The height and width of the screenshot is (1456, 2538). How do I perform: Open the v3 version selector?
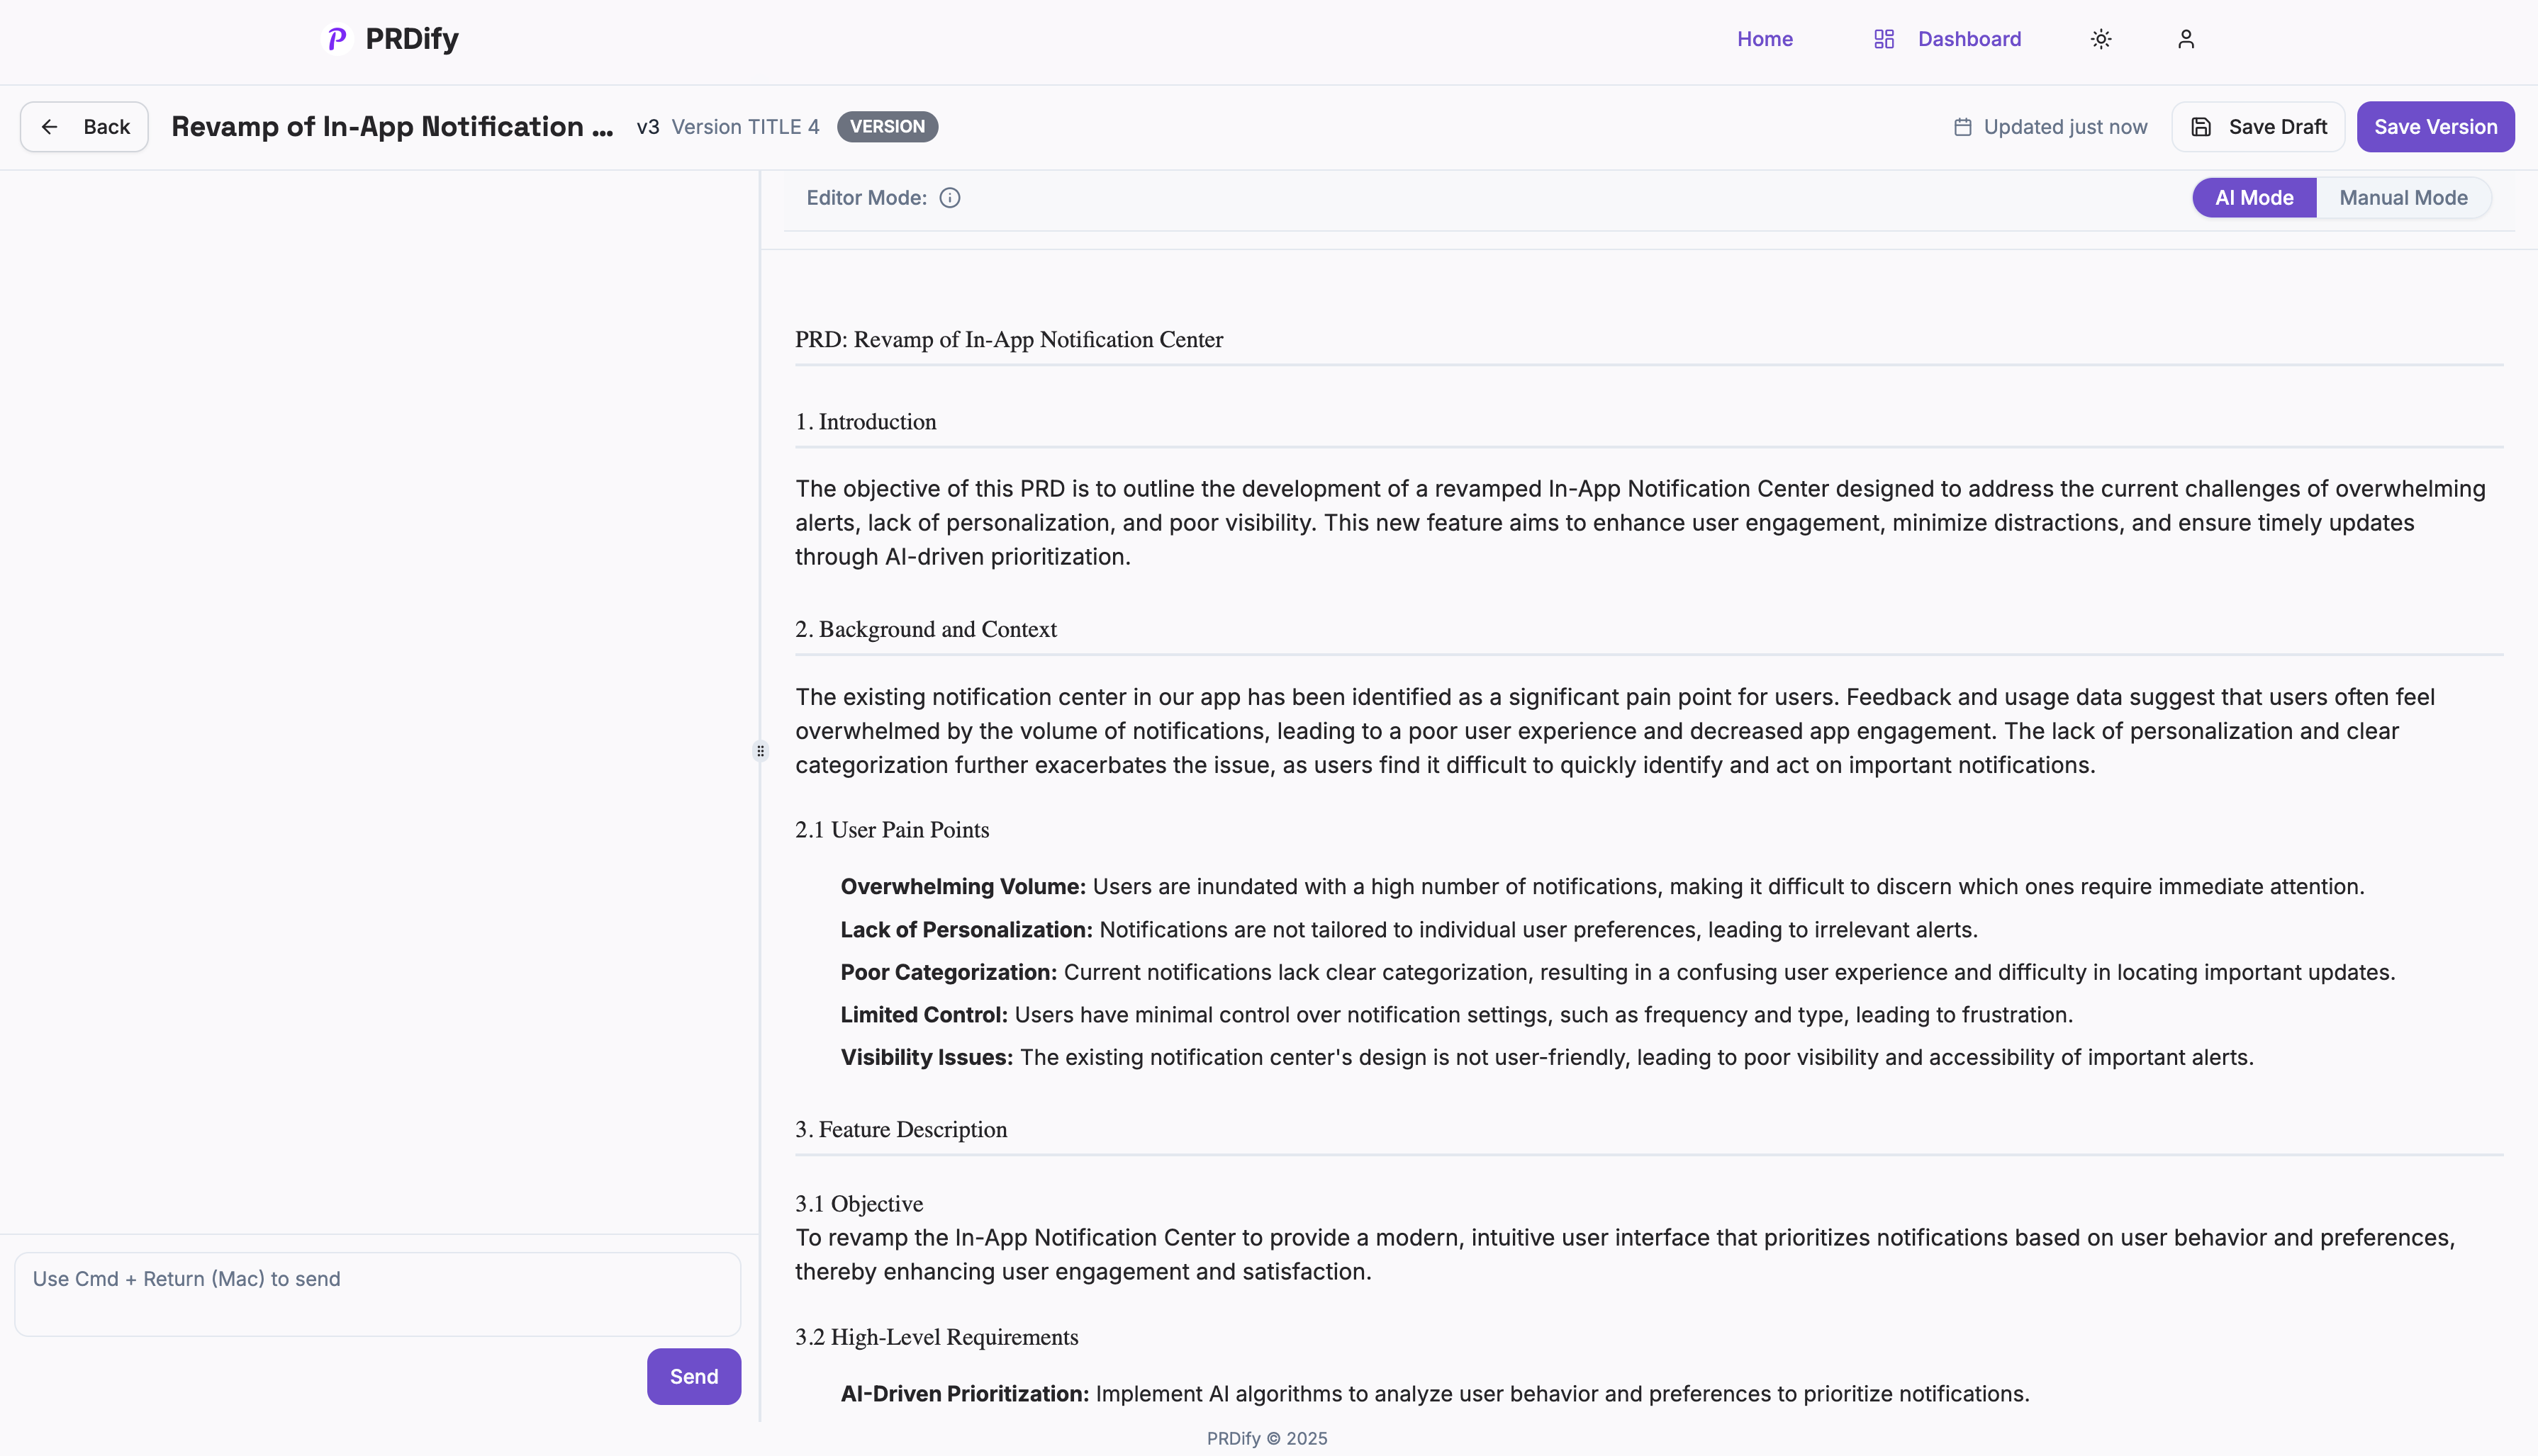pyautogui.click(x=647, y=126)
